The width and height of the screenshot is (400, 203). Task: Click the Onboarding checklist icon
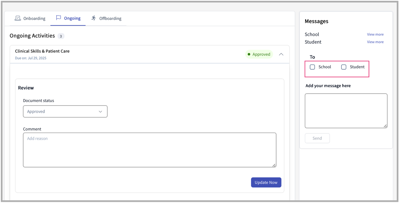[x=18, y=18]
